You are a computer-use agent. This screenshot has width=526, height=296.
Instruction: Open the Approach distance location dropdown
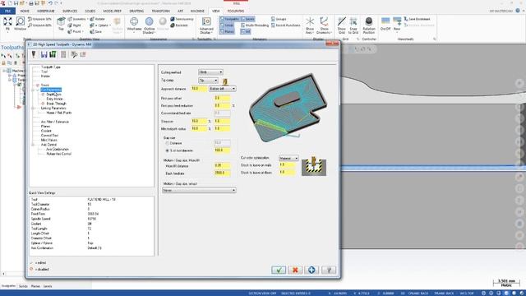coord(223,89)
